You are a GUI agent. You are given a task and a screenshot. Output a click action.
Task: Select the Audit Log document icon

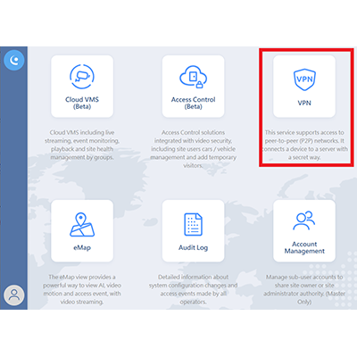coord(193,224)
